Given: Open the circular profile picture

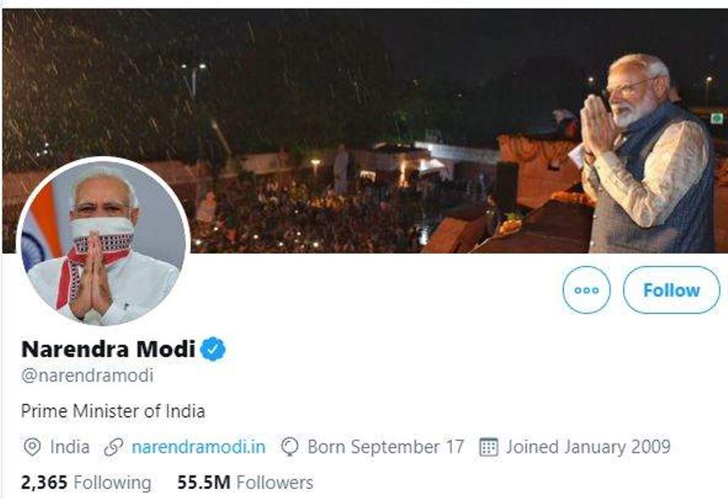Looking at the screenshot, I should pyautogui.click(x=103, y=242).
